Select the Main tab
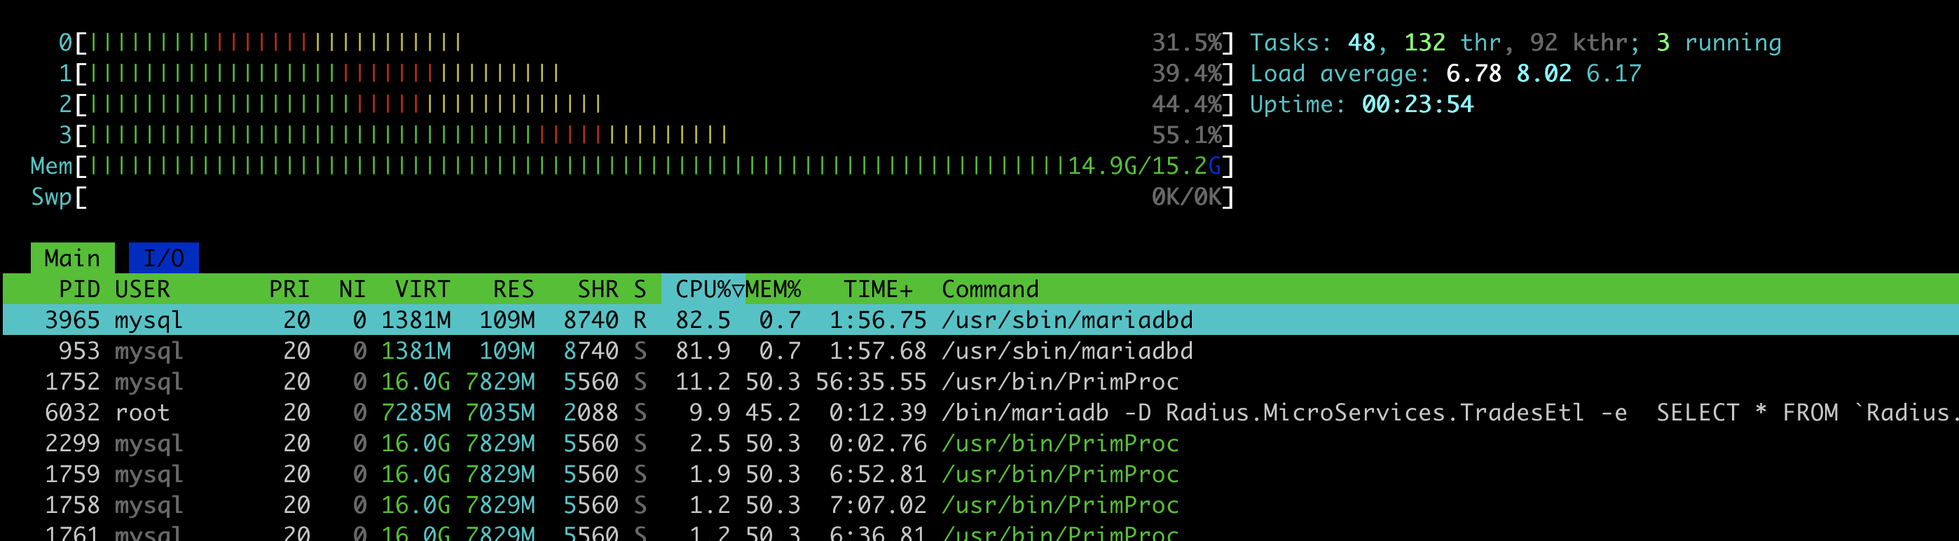Viewport: 1959px width, 541px height. point(72,258)
